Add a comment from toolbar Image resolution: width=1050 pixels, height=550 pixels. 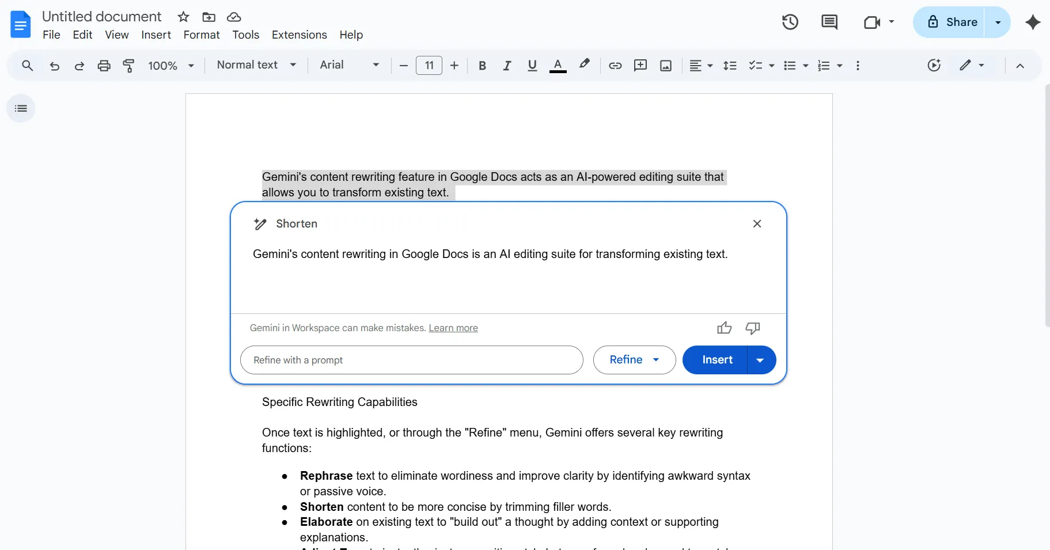click(x=640, y=66)
